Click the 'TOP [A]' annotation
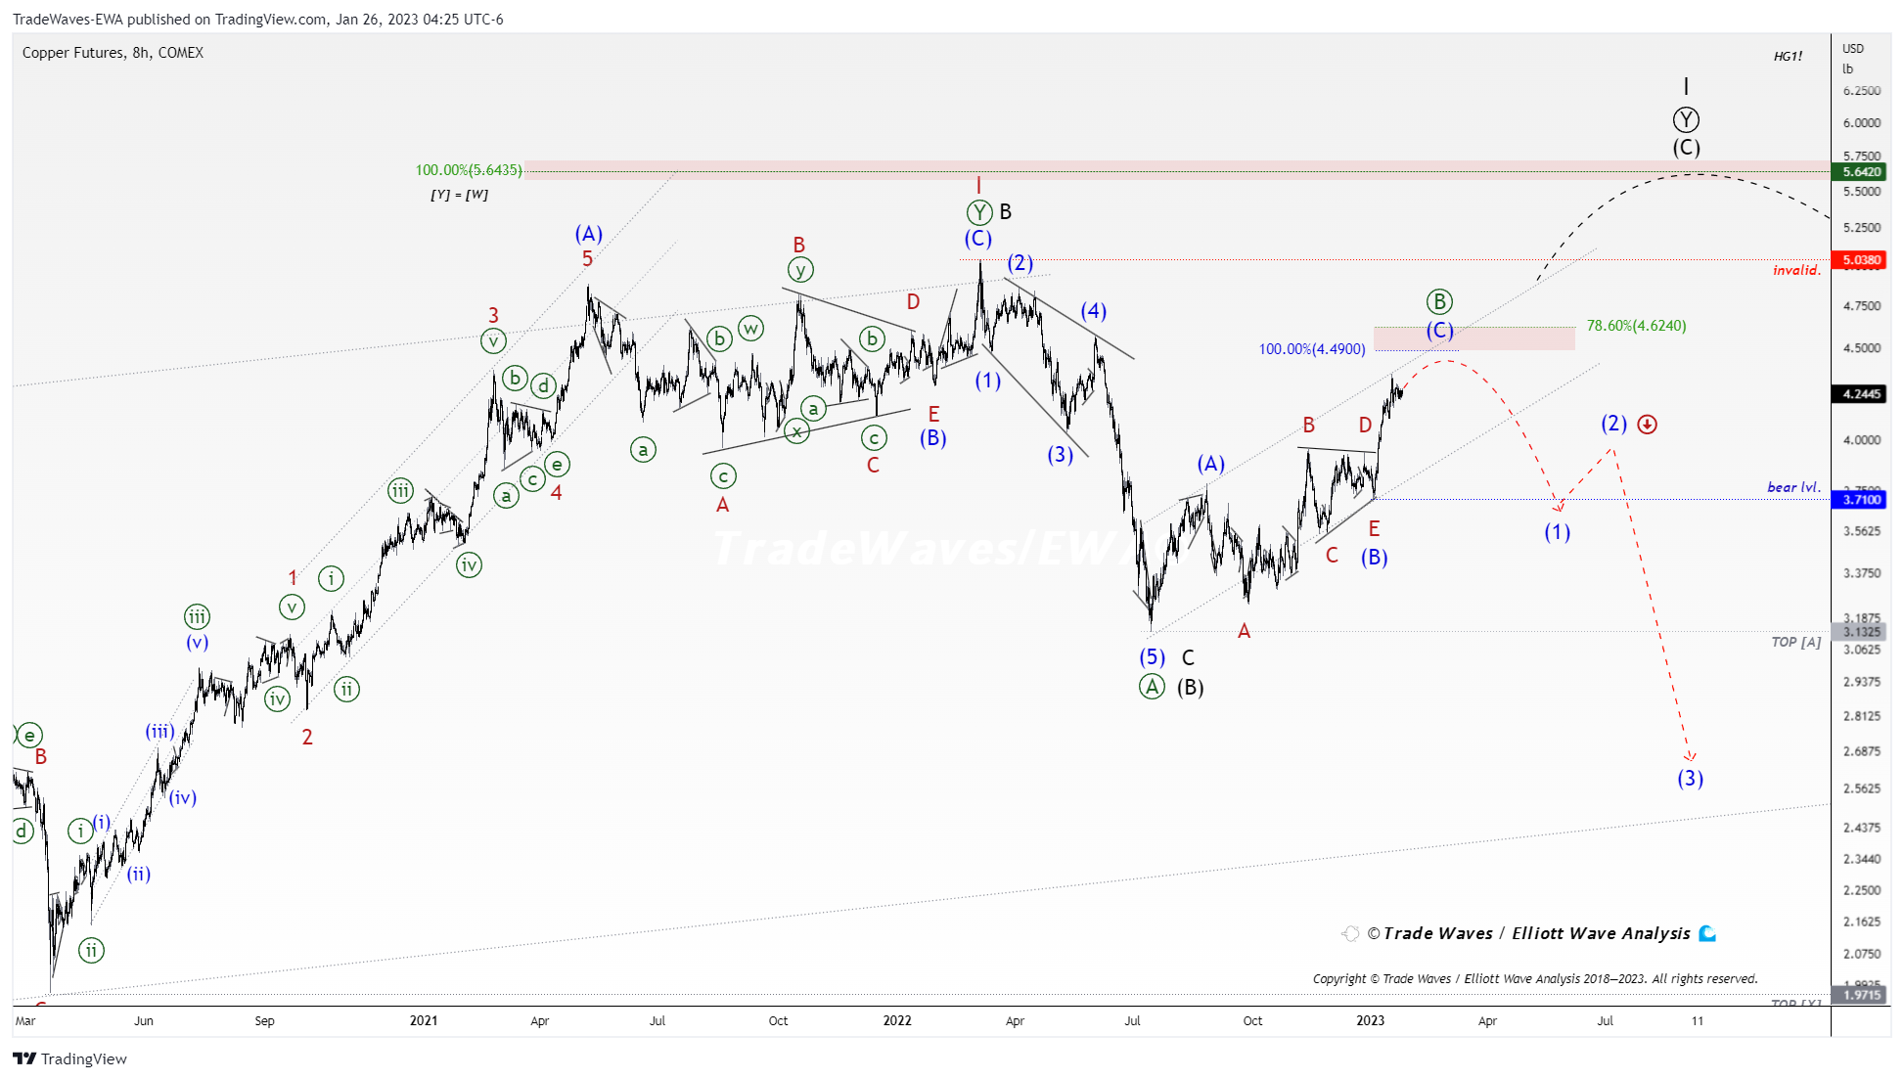Image resolution: width=1904 pixels, height=1080 pixels. (x=1796, y=642)
